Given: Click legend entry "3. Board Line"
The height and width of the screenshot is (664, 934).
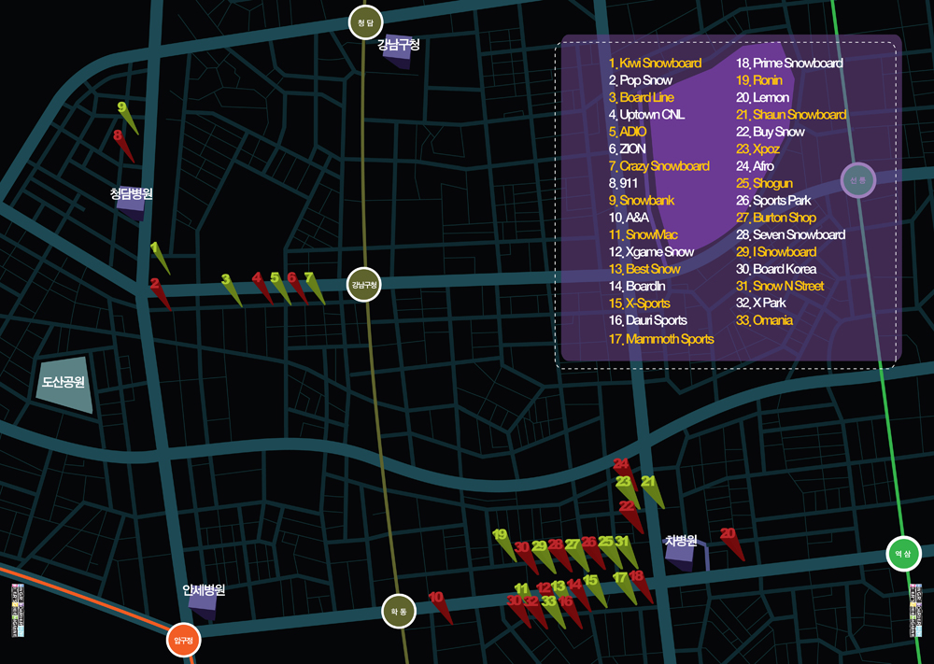Looking at the screenshot, I should [x=641, y=98].
